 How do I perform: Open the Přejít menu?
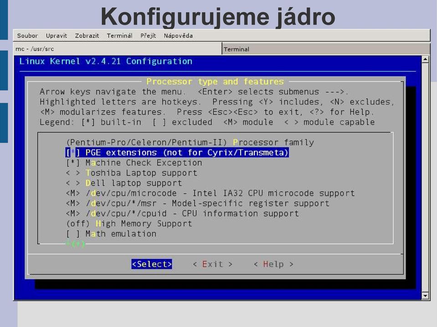point(148,35)
